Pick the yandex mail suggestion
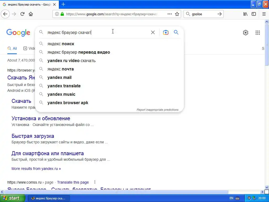 click(x=109, y=78)
